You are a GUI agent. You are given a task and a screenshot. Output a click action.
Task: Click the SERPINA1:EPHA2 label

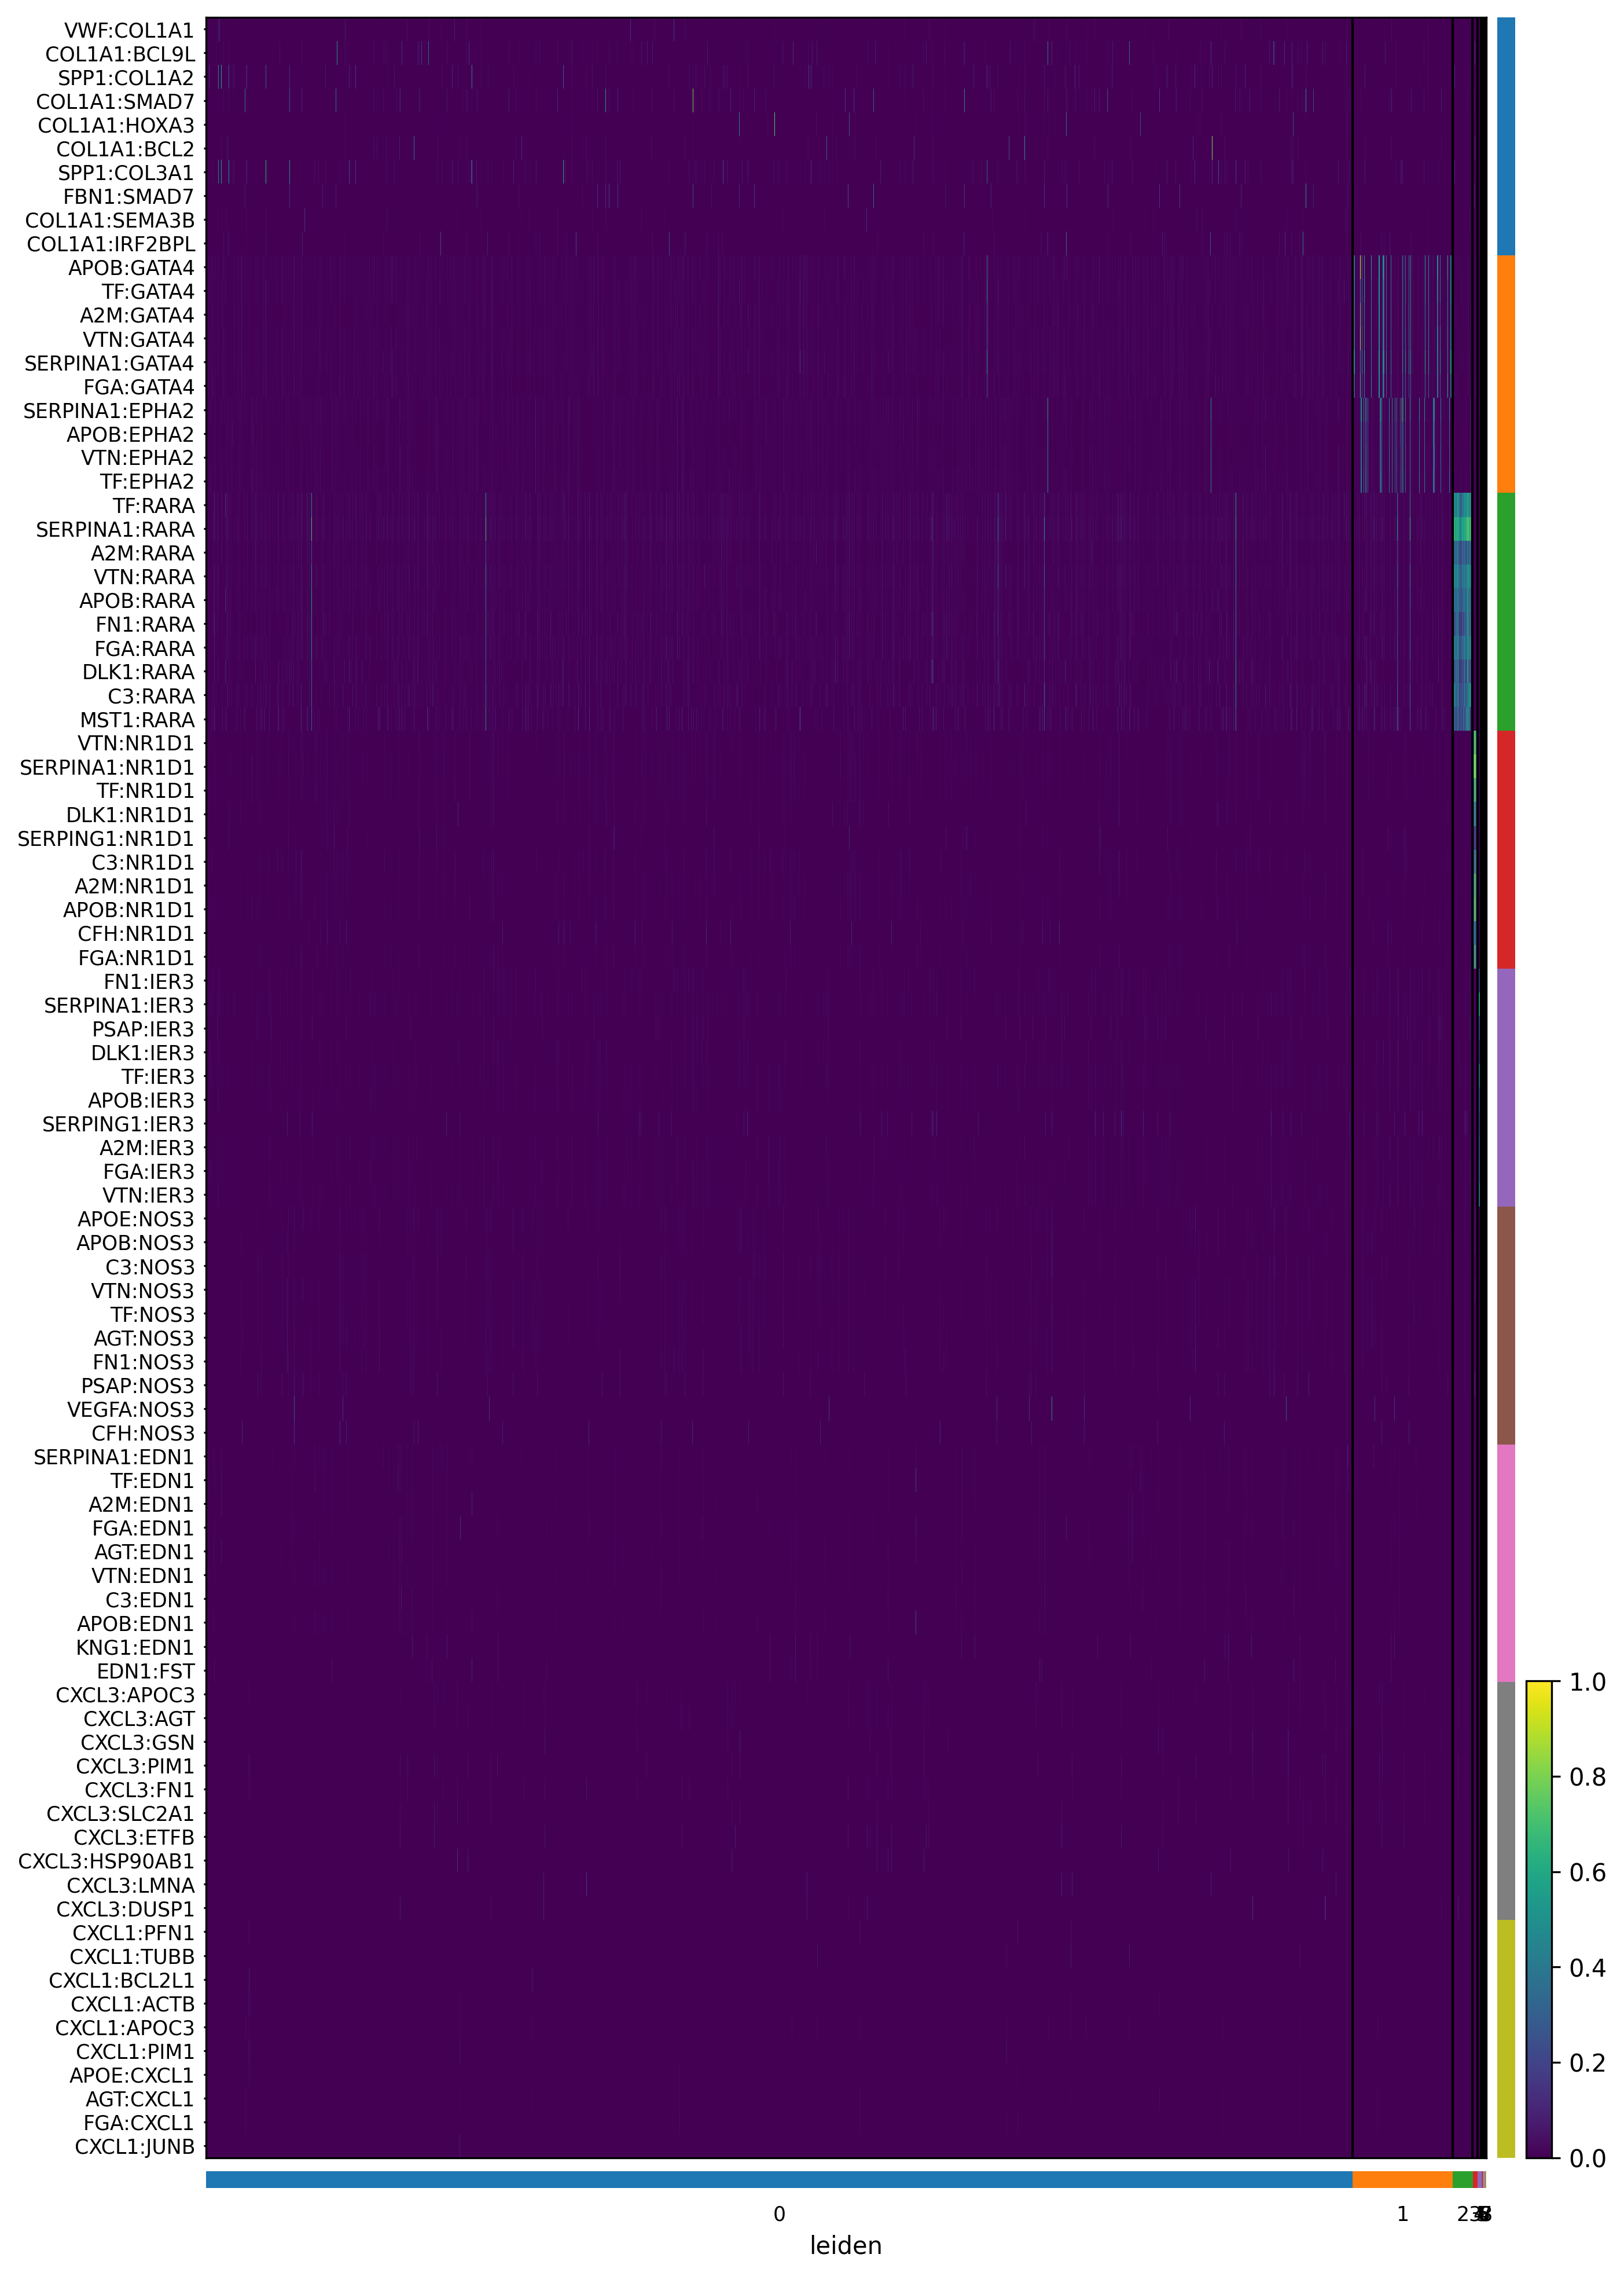[109, 411]
